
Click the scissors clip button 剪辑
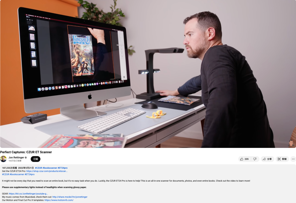tap(282, 159)
